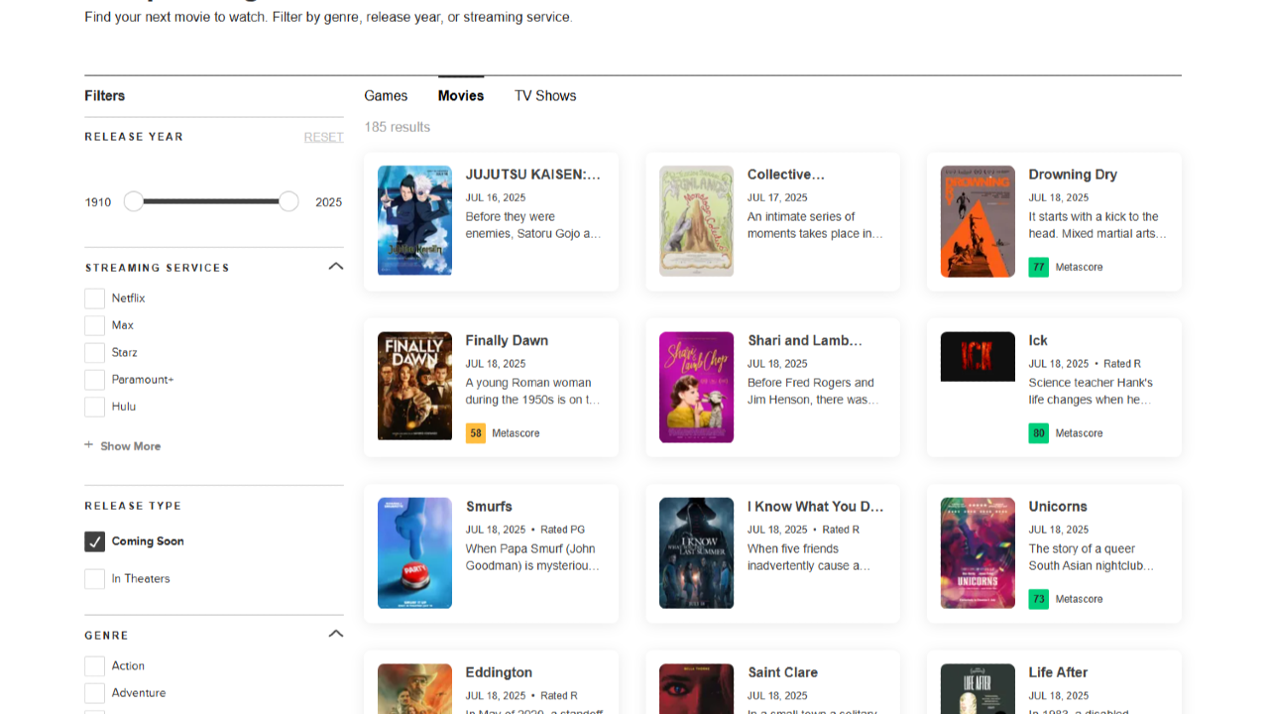Viewport: 1269px width, 714px height.
Task: Open the Smurfs title link
Action: click(489, 507)
